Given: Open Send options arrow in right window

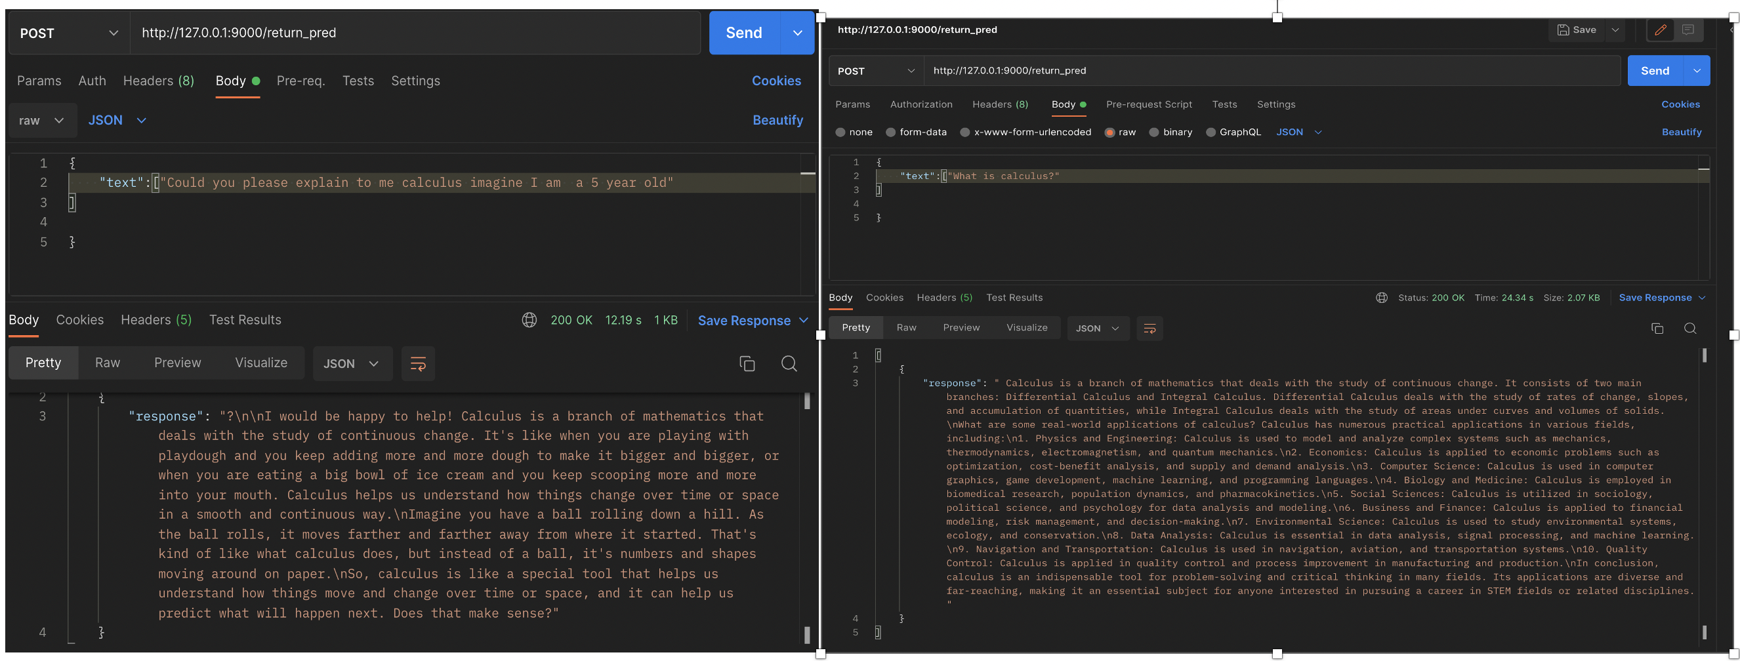Looking at the screenshot, I should [x=1697, y=71].
